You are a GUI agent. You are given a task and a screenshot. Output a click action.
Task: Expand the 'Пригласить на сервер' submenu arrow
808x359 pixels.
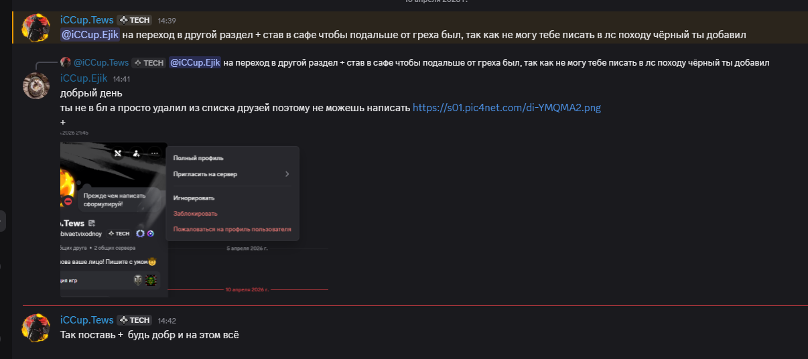[x=287, y=174]
